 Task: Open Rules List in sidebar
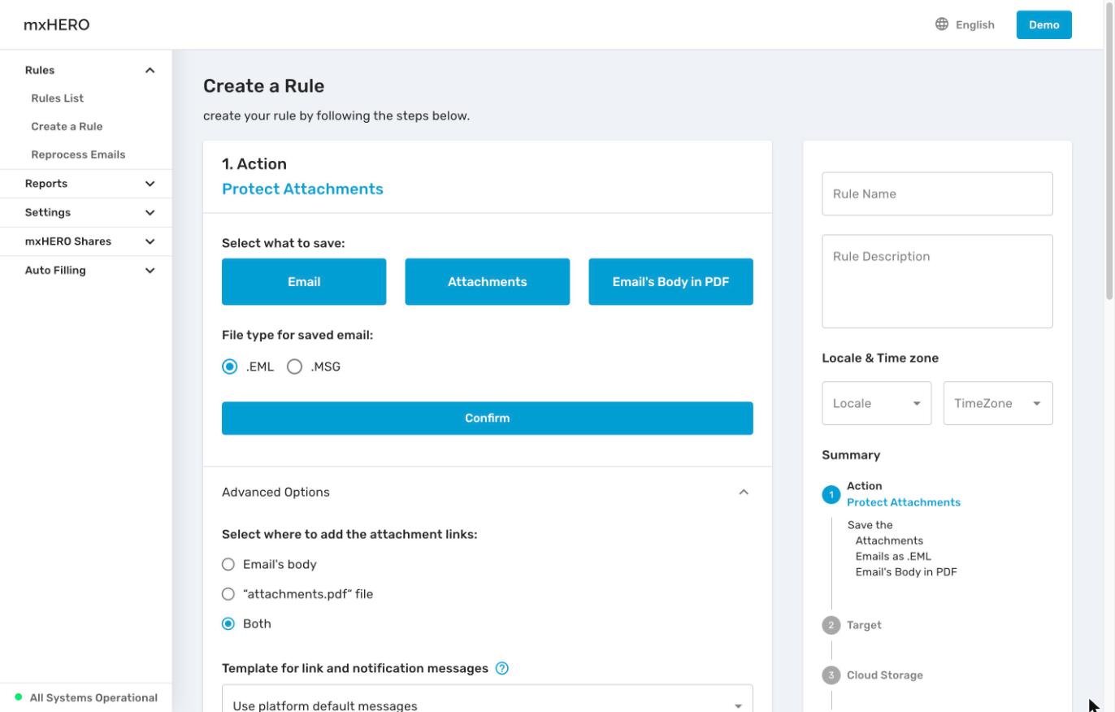pos(58,98)
